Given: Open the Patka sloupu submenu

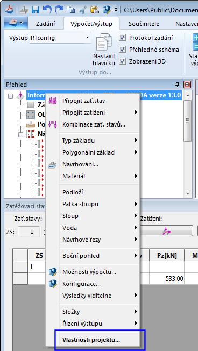Looking at the screenshot, I should click(93, 204).
